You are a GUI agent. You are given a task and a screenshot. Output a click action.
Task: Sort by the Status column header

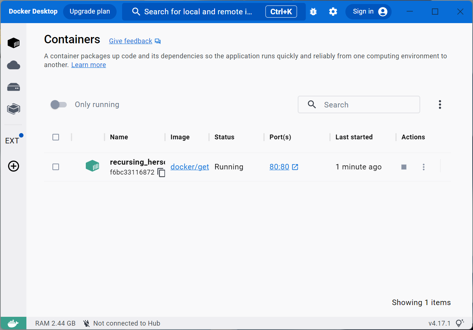pyautogui.click(x=224, y=137)
